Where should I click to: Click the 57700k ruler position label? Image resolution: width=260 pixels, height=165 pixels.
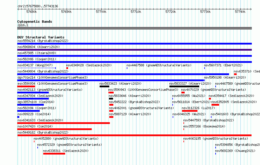(x=101, y=12)
